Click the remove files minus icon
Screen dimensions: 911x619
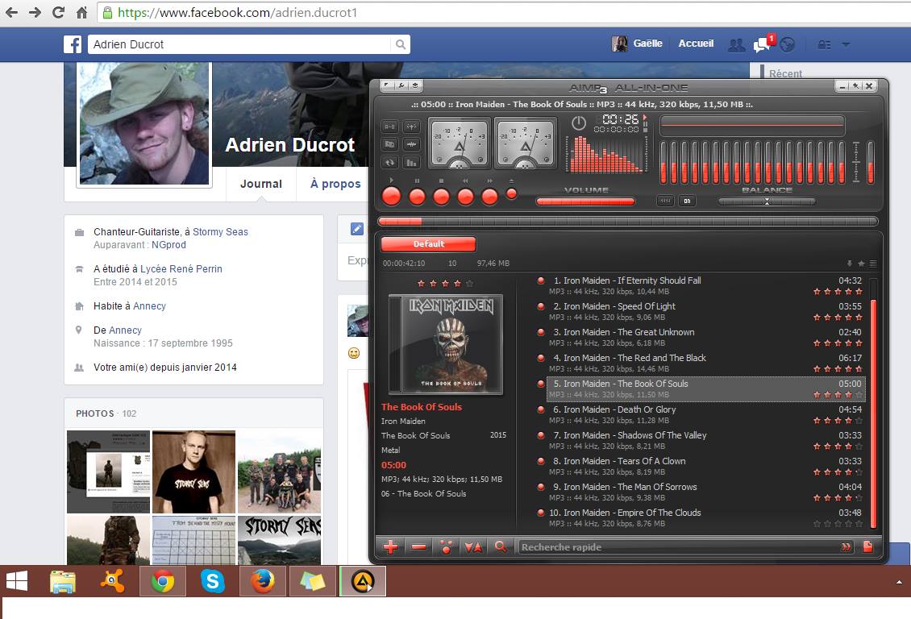418,547
